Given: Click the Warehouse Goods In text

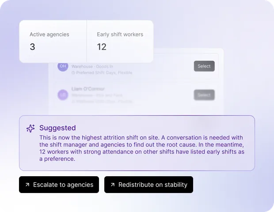Looking at the screenshot, I should (x=92, y=67).
